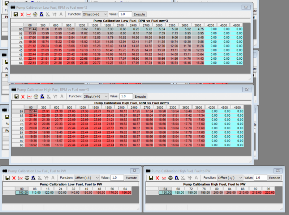This screenshot has height=215, width=289.
Task: Click the graph icon in the Low Fuel, Fuel to PW toolbar
Action: click(20, 178)
